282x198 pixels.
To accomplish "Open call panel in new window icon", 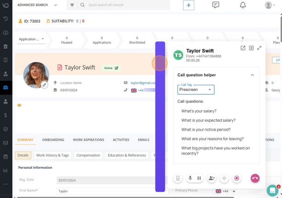I will coord(243,48).
